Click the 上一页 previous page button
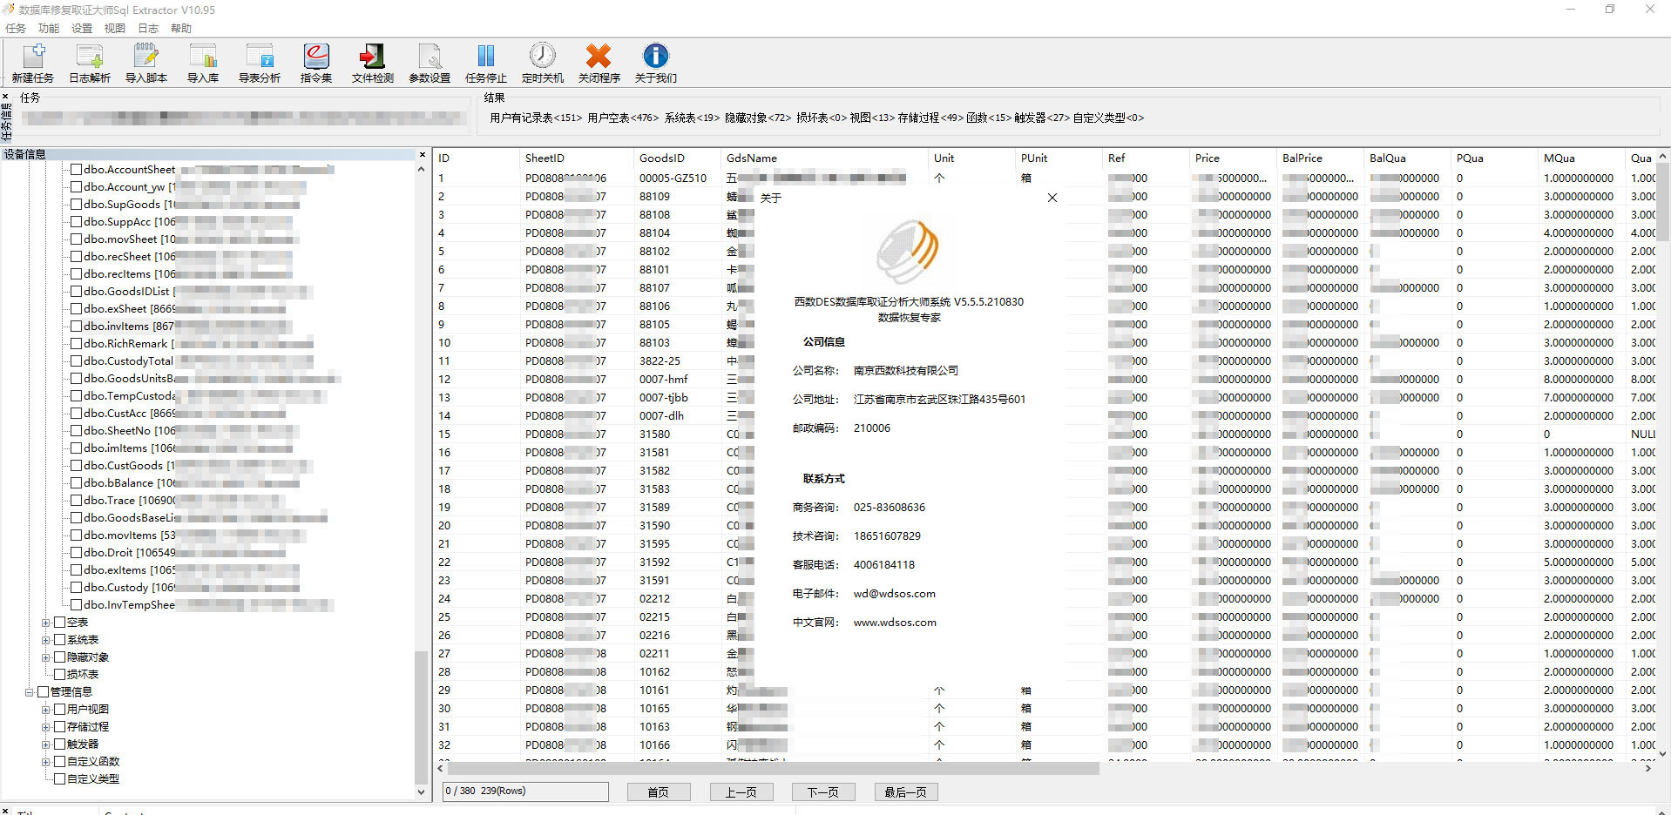 tap(741, 791)
